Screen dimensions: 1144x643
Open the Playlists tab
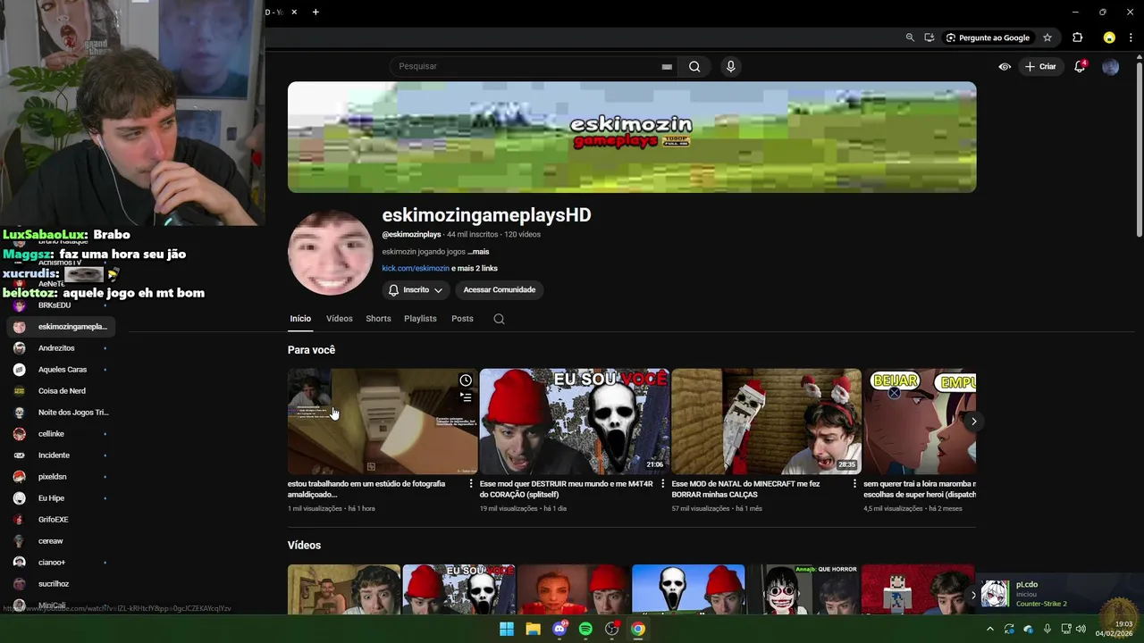(x=420, y=319)
